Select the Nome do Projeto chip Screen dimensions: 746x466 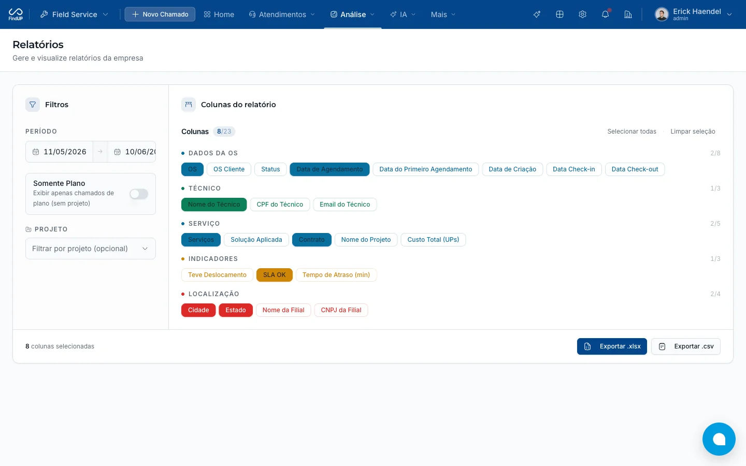(x=366, y=240)
